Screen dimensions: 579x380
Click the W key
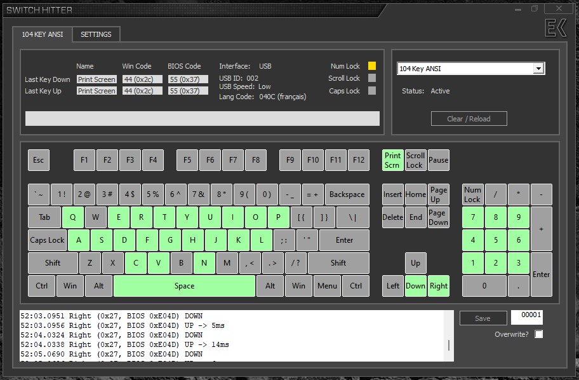[96, 217]
